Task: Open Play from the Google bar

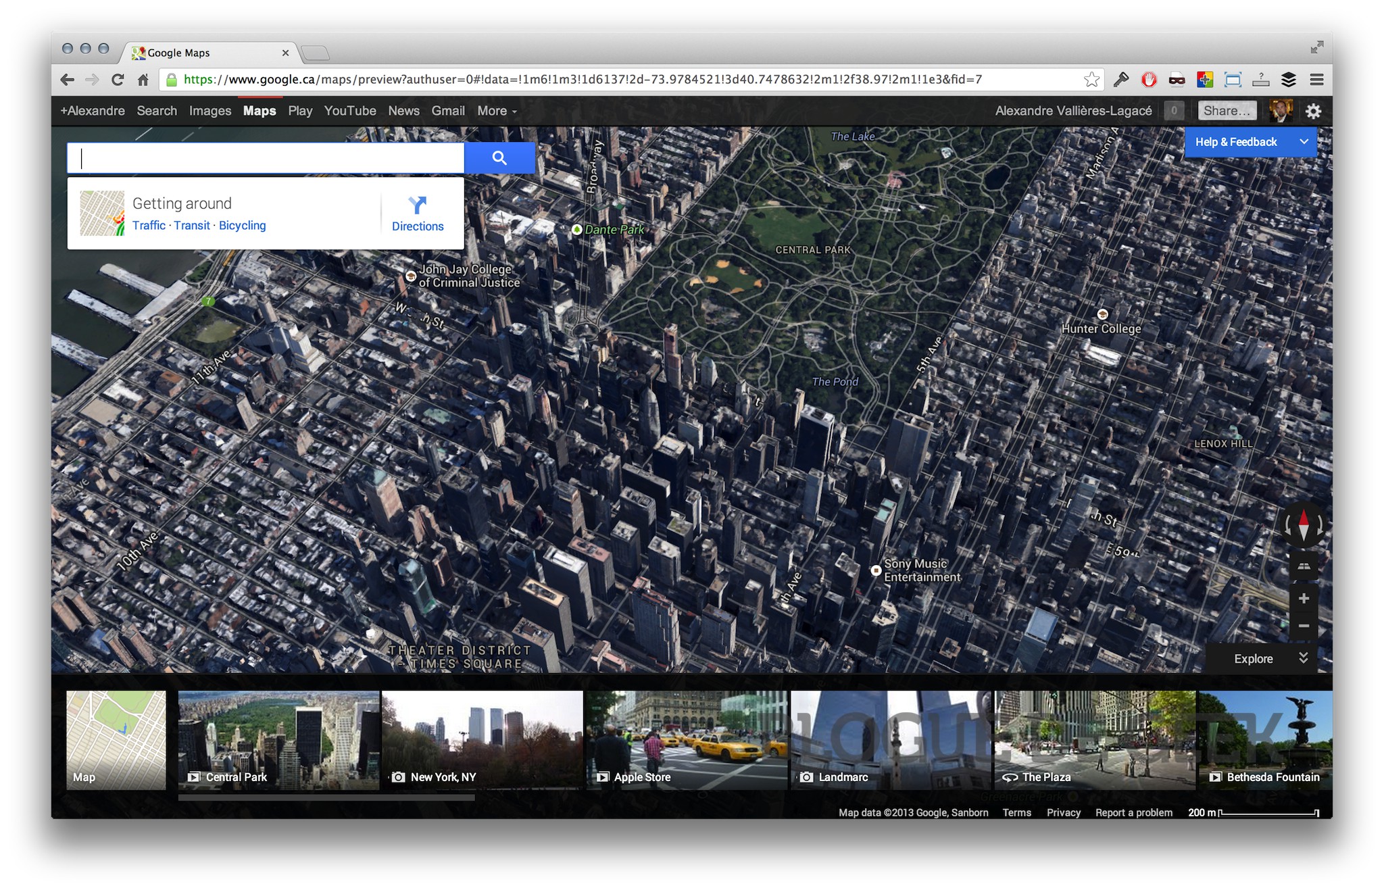Action: point(300,111)
